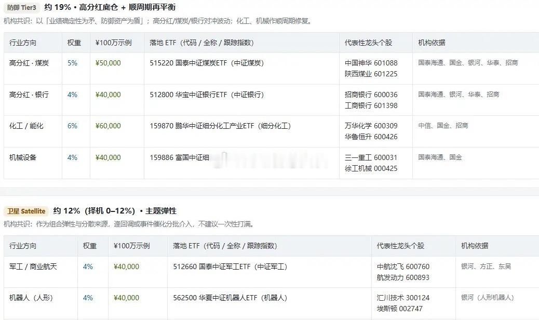The width and height of the screenshot is (539, 320).
Task: Click the ¥50,000 amount
Action: pyautogui.click(x=108, y=63)
